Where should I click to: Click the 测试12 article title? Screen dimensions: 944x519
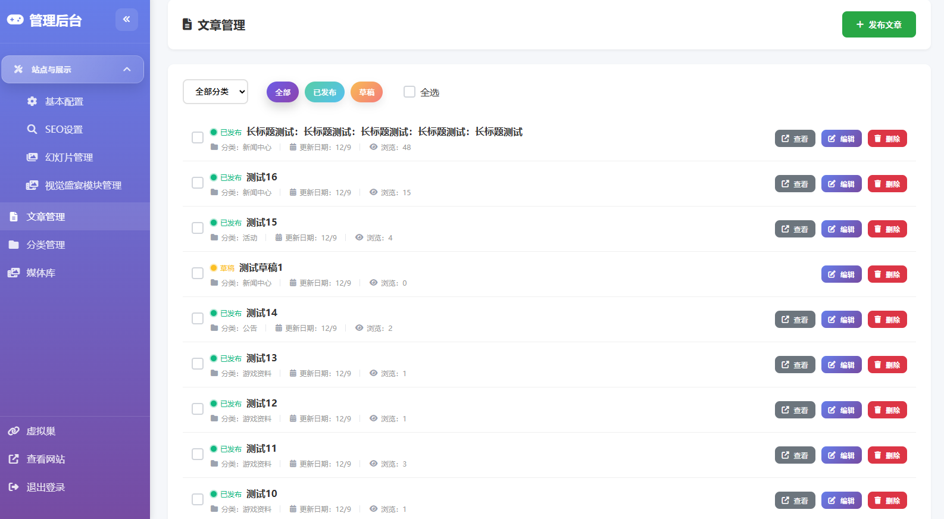(262, 403)
